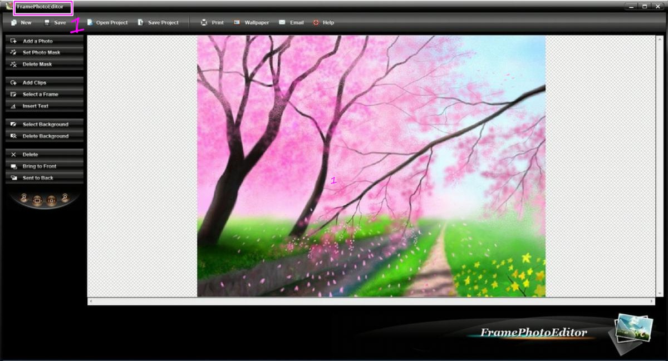Click the Save toolbar button
668x361 pixels.
[55, 23]
